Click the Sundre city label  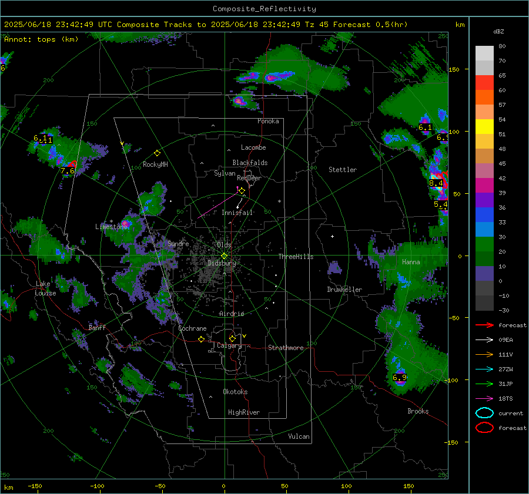coord(178,243)
